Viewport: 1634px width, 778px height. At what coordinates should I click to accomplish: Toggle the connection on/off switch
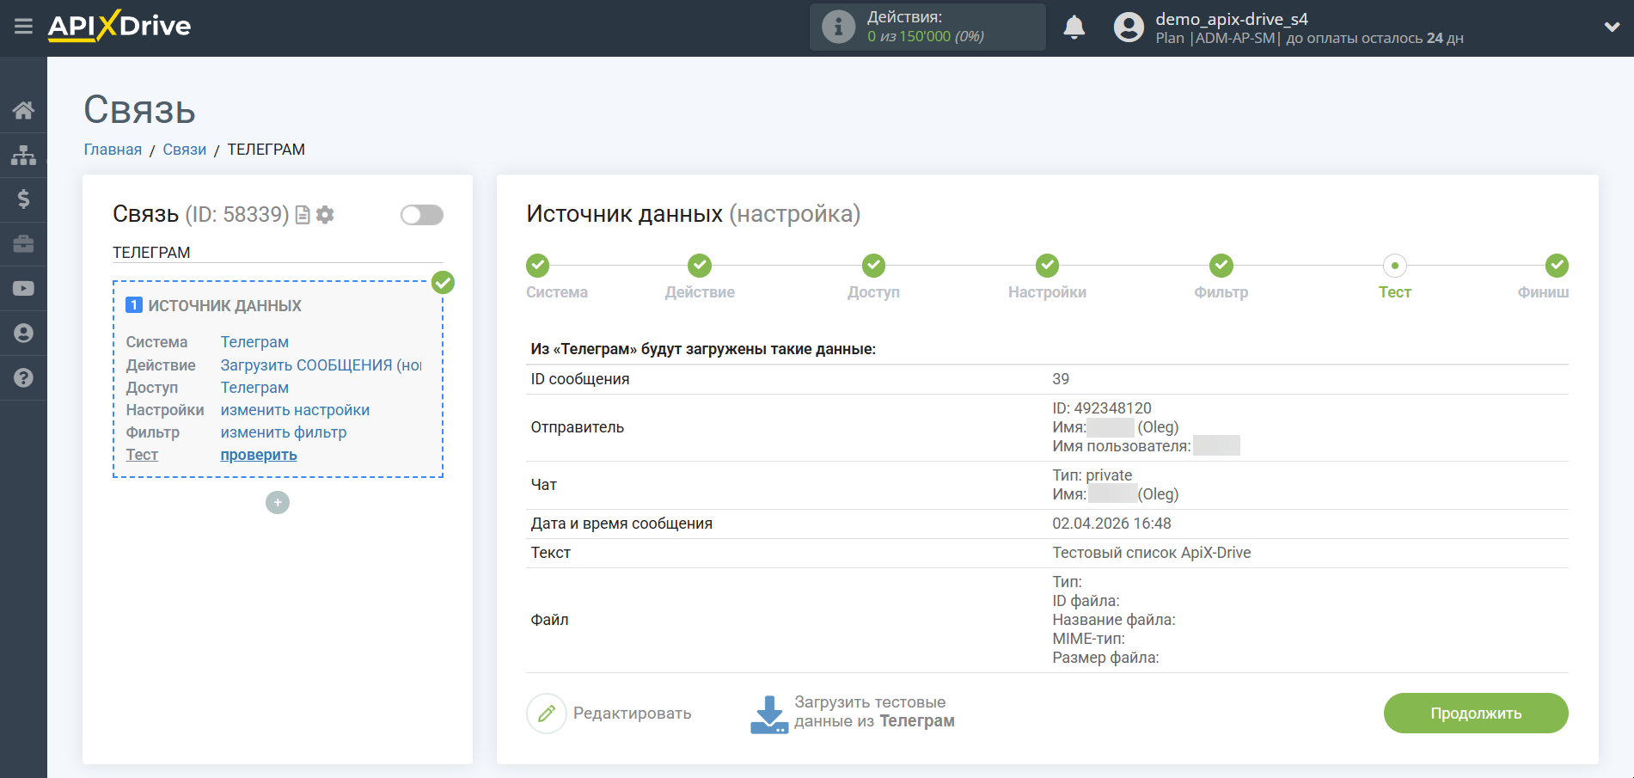point(421,215)
